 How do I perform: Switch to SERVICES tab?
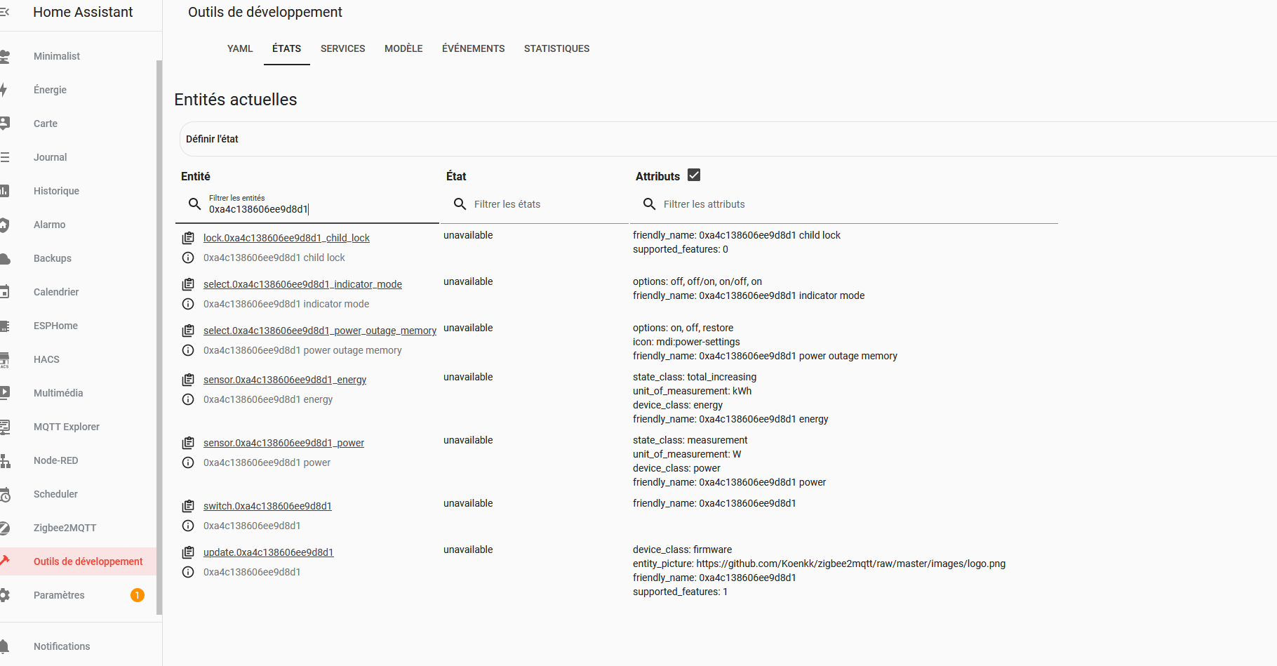[x=343, y=48]
